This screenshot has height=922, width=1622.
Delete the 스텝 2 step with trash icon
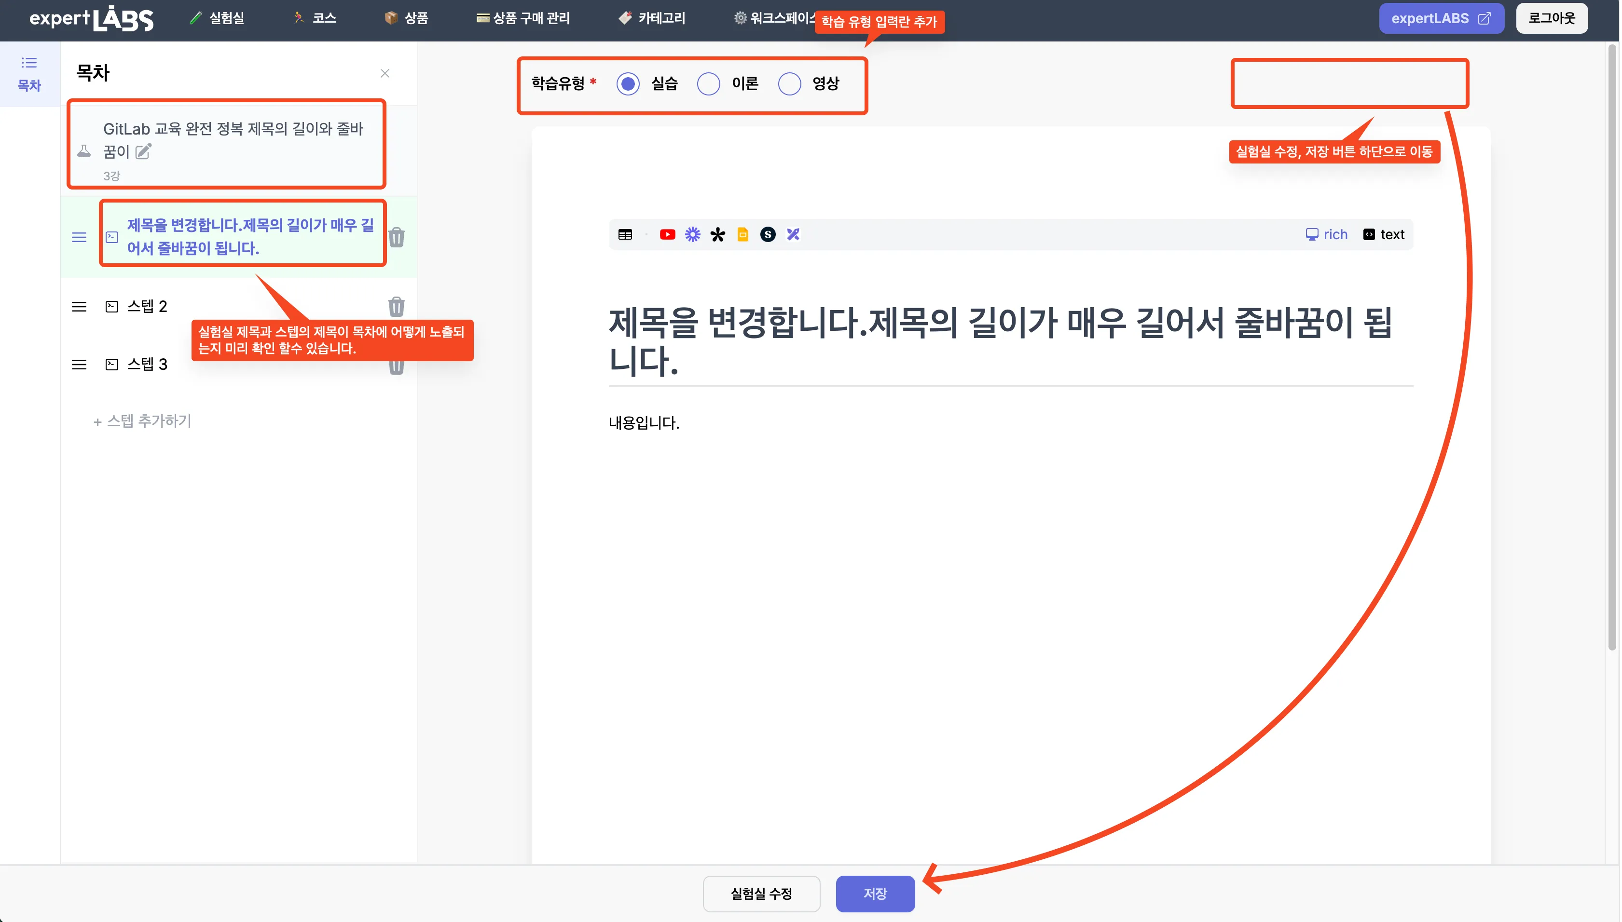[397, 307]
